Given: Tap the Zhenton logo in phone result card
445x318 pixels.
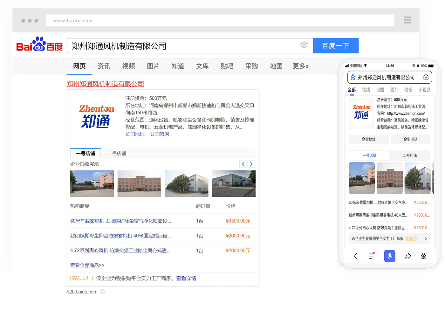Looking at the screenshot, I should coord(362,113).
